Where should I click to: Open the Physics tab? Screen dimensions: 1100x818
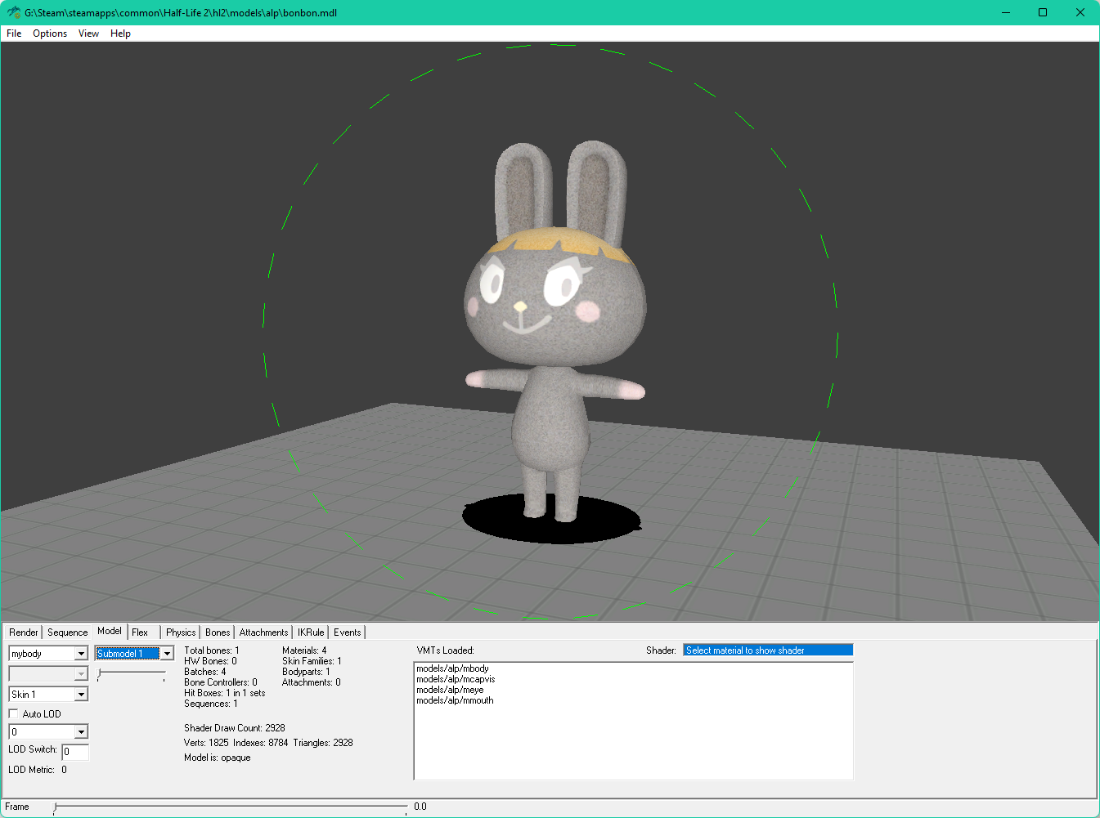[181, 632]
